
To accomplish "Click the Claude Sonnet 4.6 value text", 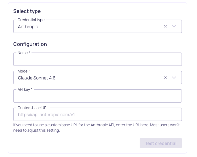I will (x=37, y=78).
